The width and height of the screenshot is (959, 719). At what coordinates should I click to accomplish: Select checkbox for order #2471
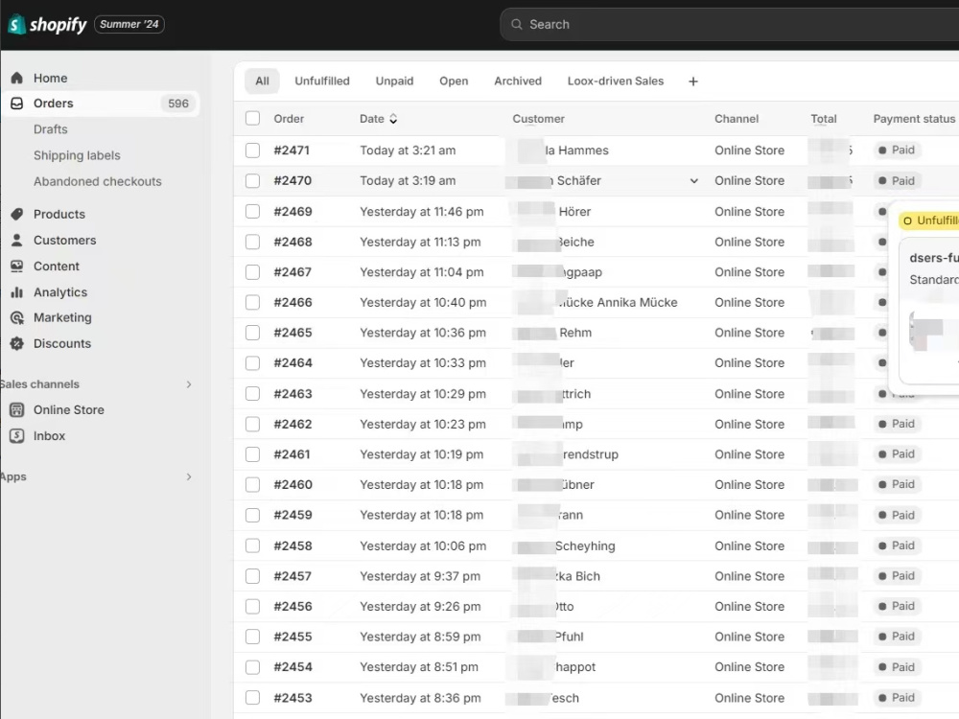pos(252,151)
